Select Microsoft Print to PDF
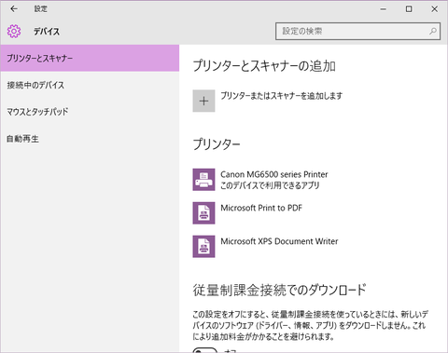This screenshot has width=448, height=353. pyautogui.click(x=261, y=208)
